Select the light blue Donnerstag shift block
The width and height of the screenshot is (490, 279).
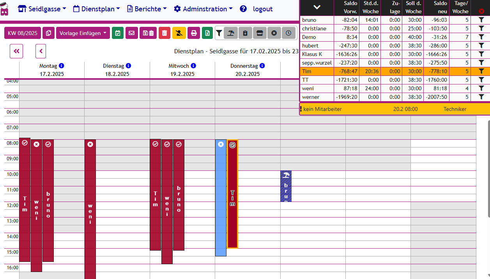(221, 198)
